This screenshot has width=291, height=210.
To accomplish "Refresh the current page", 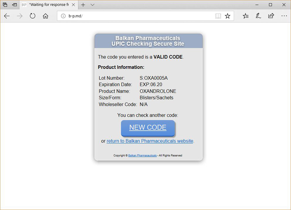I will pyautogui.click(x=32, y=16).
